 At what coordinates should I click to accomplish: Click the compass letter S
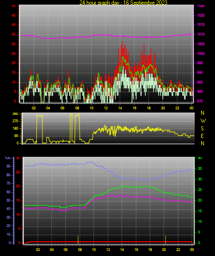pos(202,129)
